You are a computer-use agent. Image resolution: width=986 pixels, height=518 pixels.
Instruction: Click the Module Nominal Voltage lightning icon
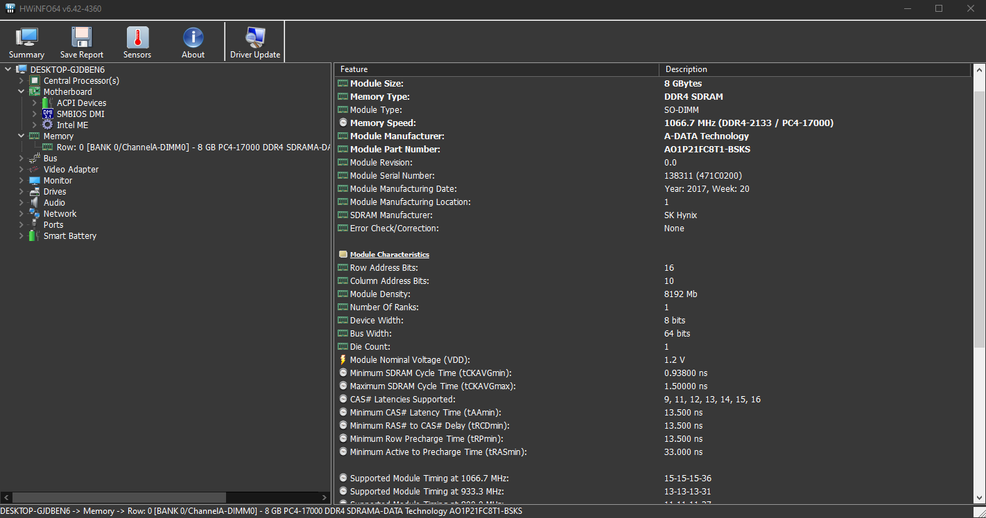pos(343,359)
